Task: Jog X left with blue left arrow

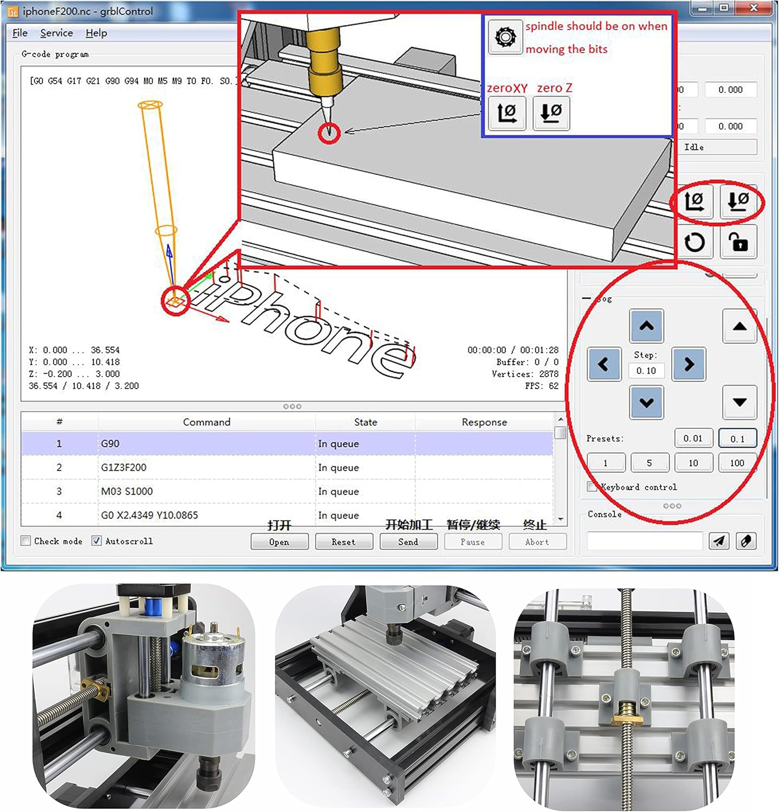Action: coord(604,364)
